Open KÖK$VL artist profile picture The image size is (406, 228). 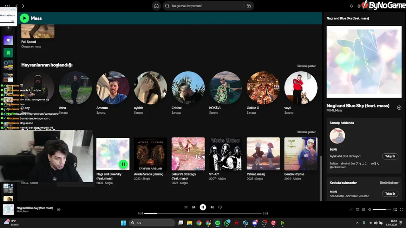[226, 88]
